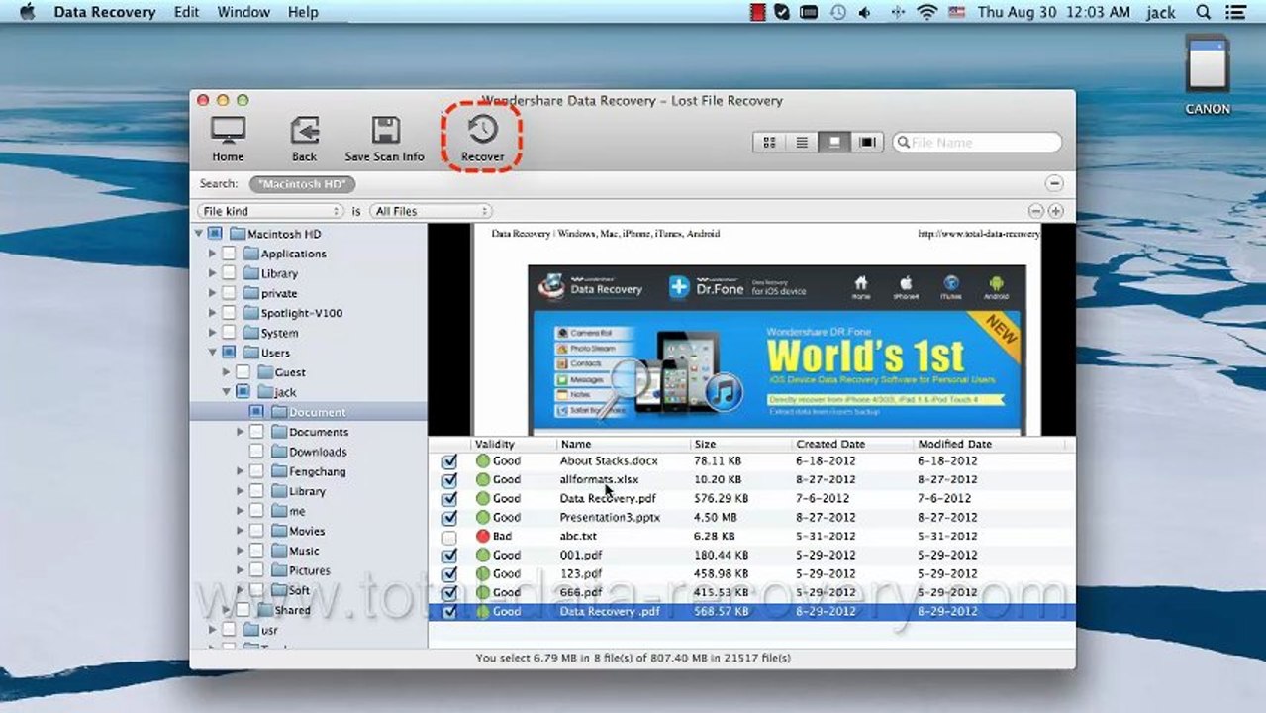Sort by Name column header
This screenshot has width=1266, height=713.
coord(622,444)
